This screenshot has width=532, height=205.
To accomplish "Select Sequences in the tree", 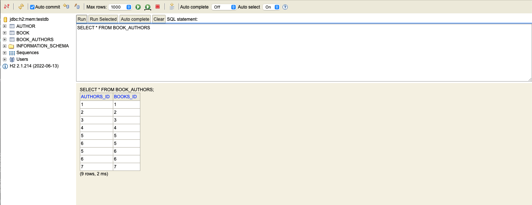I will (x=27, y=53).
